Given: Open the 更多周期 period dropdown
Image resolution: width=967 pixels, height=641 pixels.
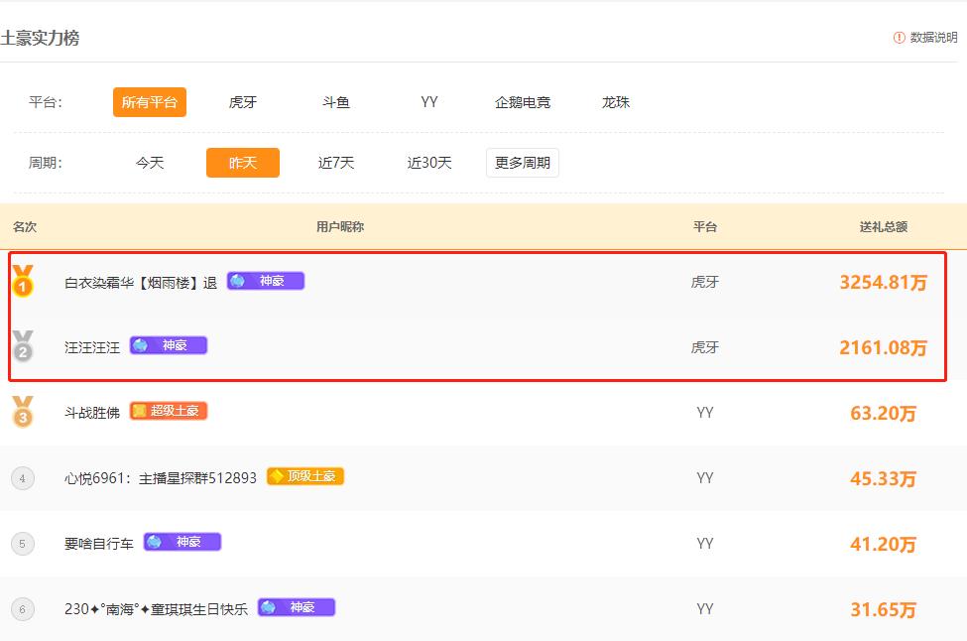Looking at the screenshot, I should pyautogui.click(x=523, y=163).
